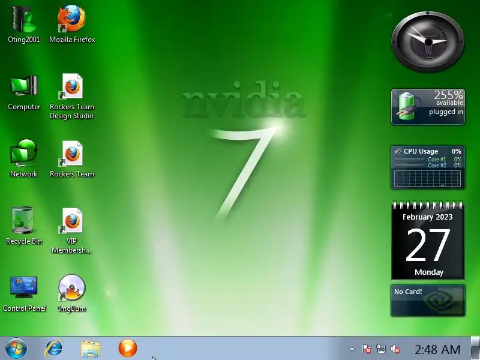Click the analog clock gadget
The width and height of the screenshot is (480, 360).
click(x=428, y=42)
